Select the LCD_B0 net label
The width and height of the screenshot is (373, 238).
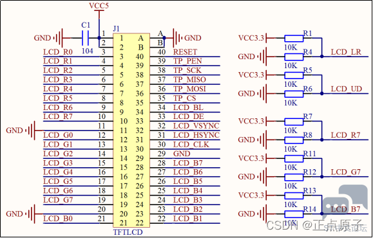pyautogui.click(x=58, y=219)
